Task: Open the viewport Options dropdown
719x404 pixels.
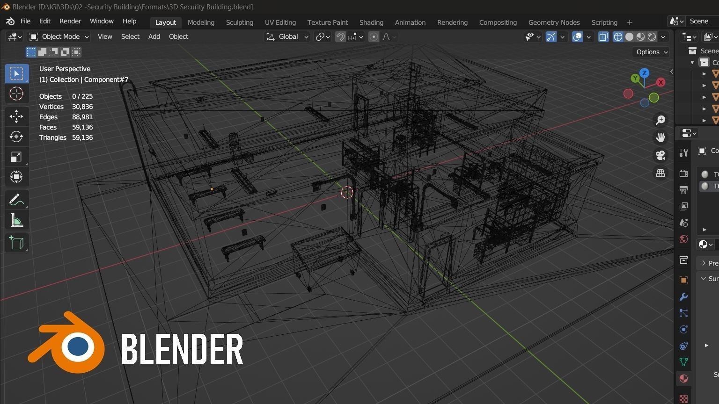Action: 652,52
